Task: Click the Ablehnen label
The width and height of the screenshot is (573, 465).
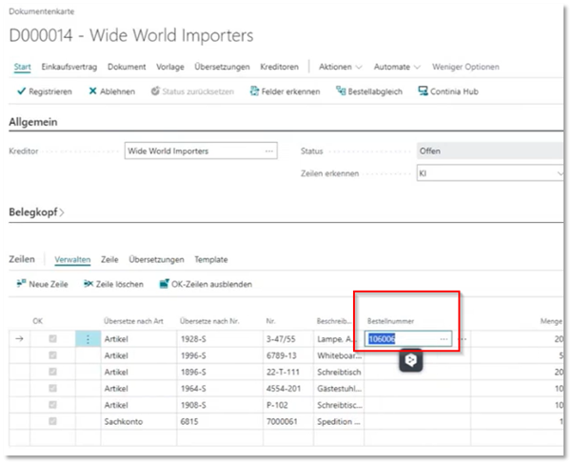Action: point(117,91)
